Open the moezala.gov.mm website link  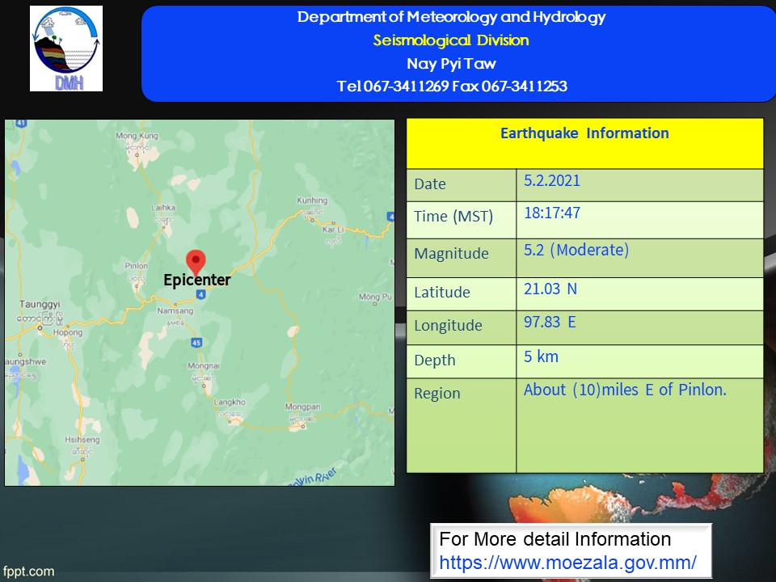[567, 562]
